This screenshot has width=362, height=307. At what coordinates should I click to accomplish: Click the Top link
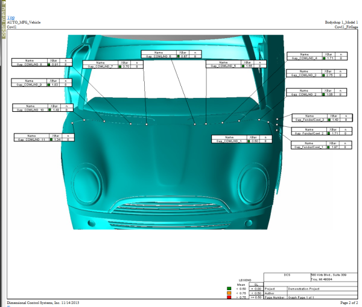10,18
